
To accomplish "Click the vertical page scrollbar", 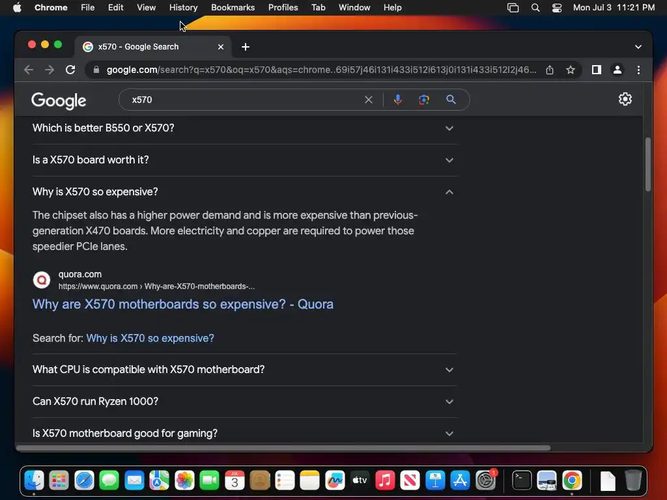I will pyautogui.click(x=648, y=165).
